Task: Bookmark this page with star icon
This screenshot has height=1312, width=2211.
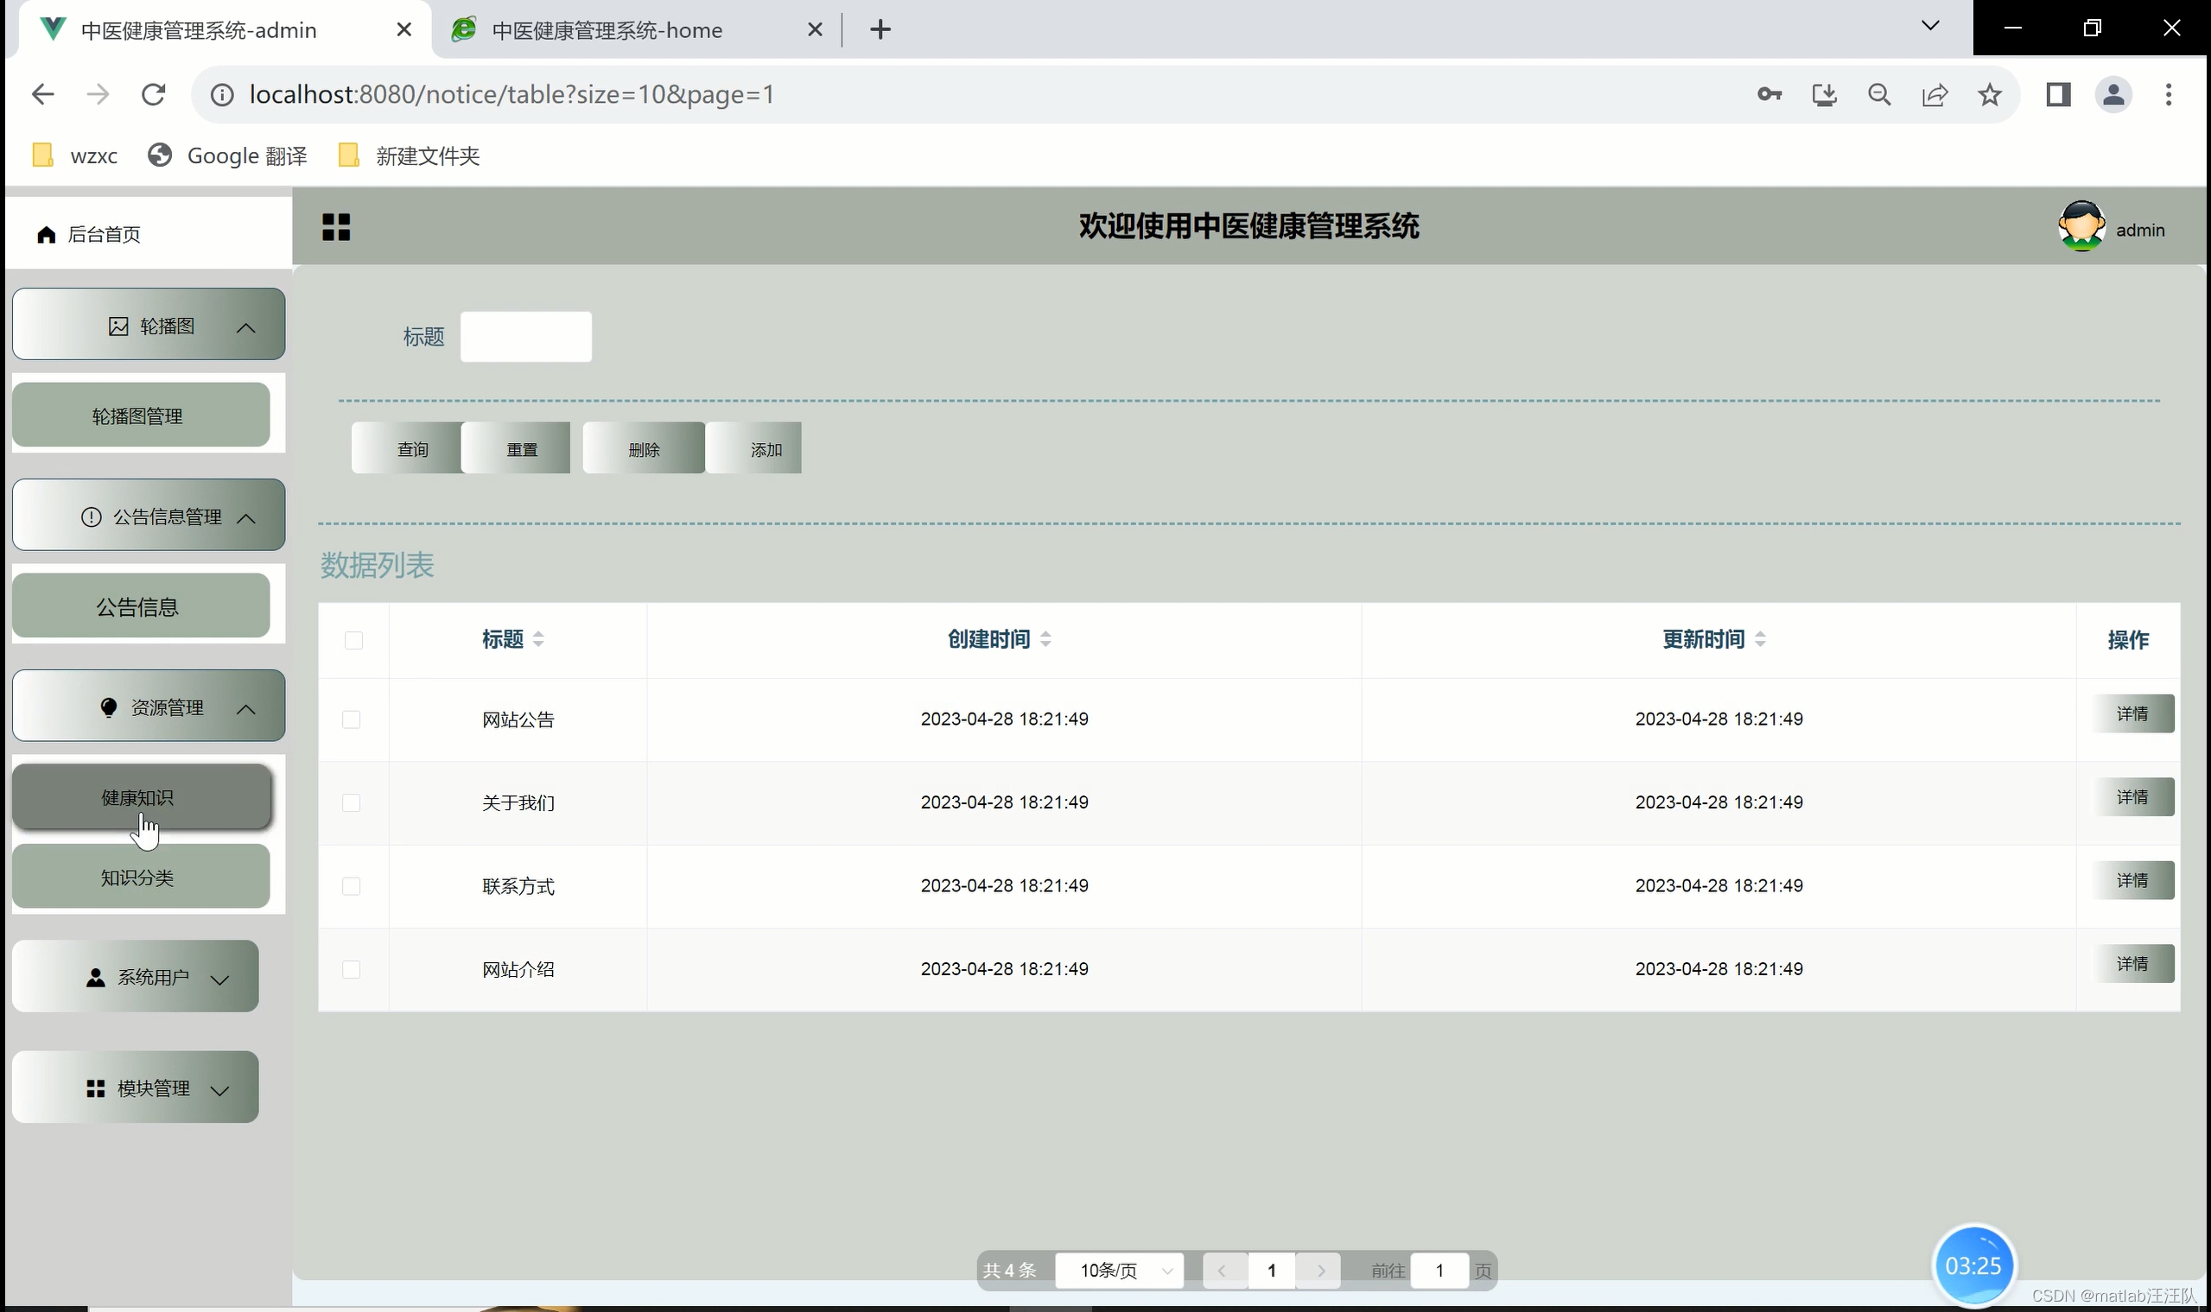Action: point(1989,95)
